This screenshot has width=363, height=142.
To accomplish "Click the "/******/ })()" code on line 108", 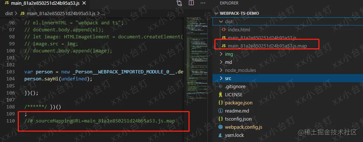I will coord(42,107).
